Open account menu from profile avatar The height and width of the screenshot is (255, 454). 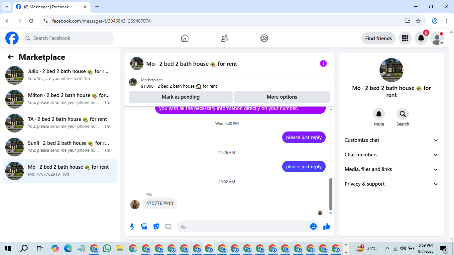point(437,38)
